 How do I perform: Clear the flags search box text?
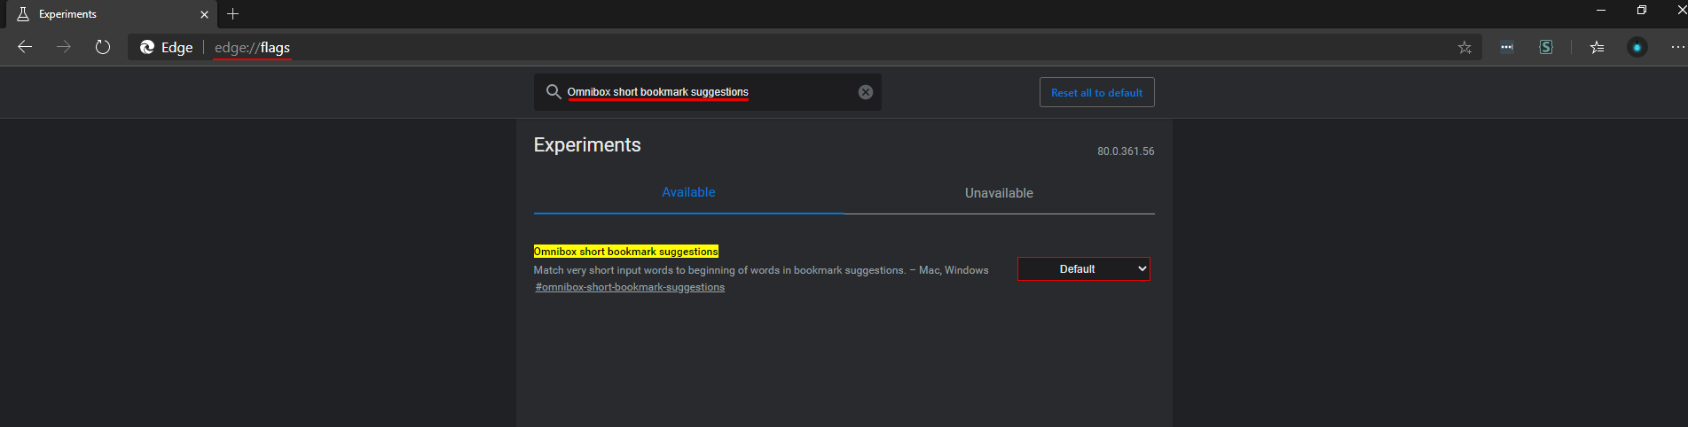866,92
